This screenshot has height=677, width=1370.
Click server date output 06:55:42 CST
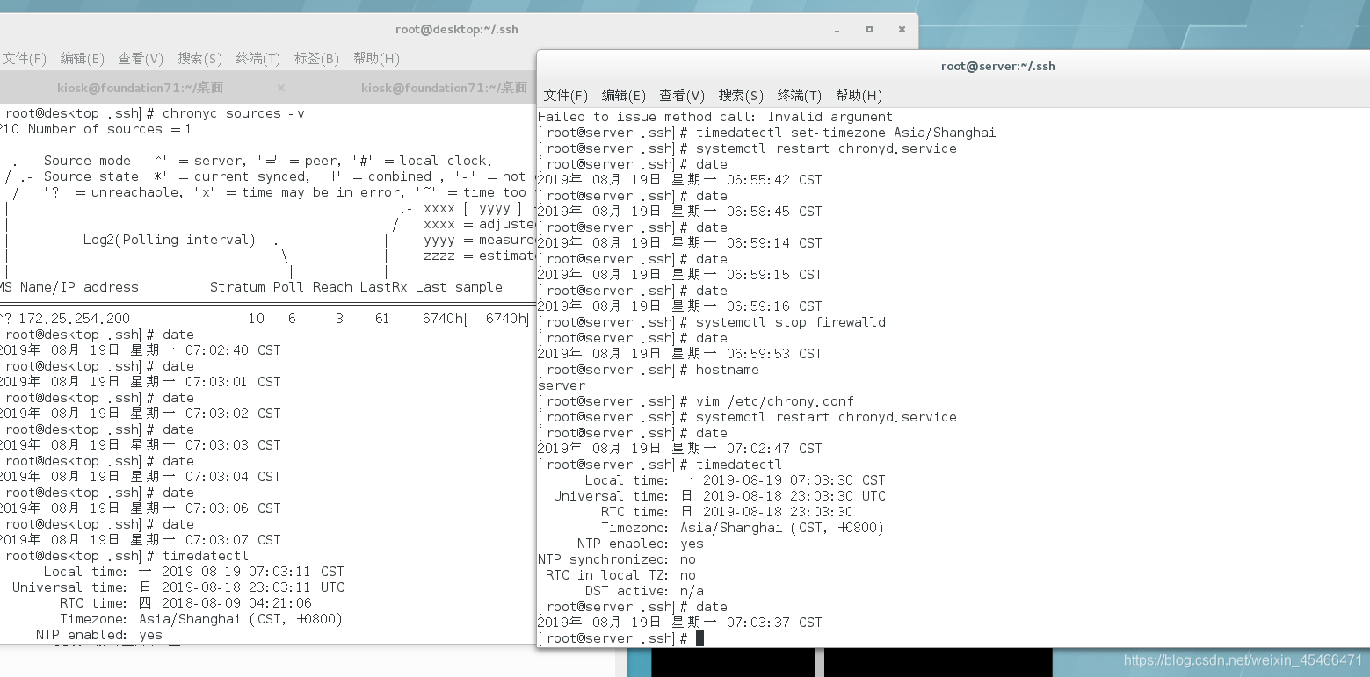click(x=680, y=180)
